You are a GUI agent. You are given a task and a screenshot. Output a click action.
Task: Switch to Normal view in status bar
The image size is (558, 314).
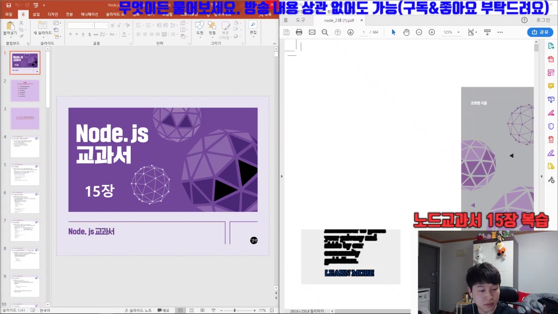(x=180, y=310)
